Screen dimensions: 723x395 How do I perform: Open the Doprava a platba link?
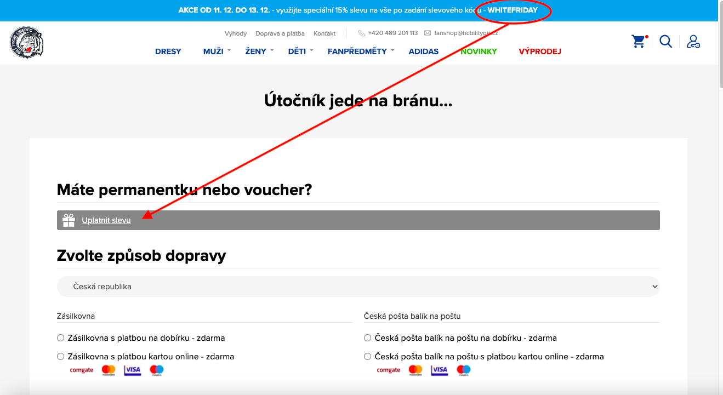coord(280,33)
